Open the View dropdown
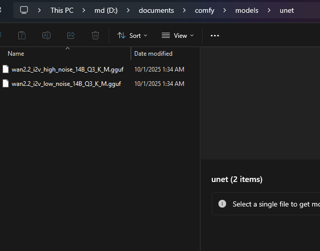320x251 pixels. click(x=178, y=35)
